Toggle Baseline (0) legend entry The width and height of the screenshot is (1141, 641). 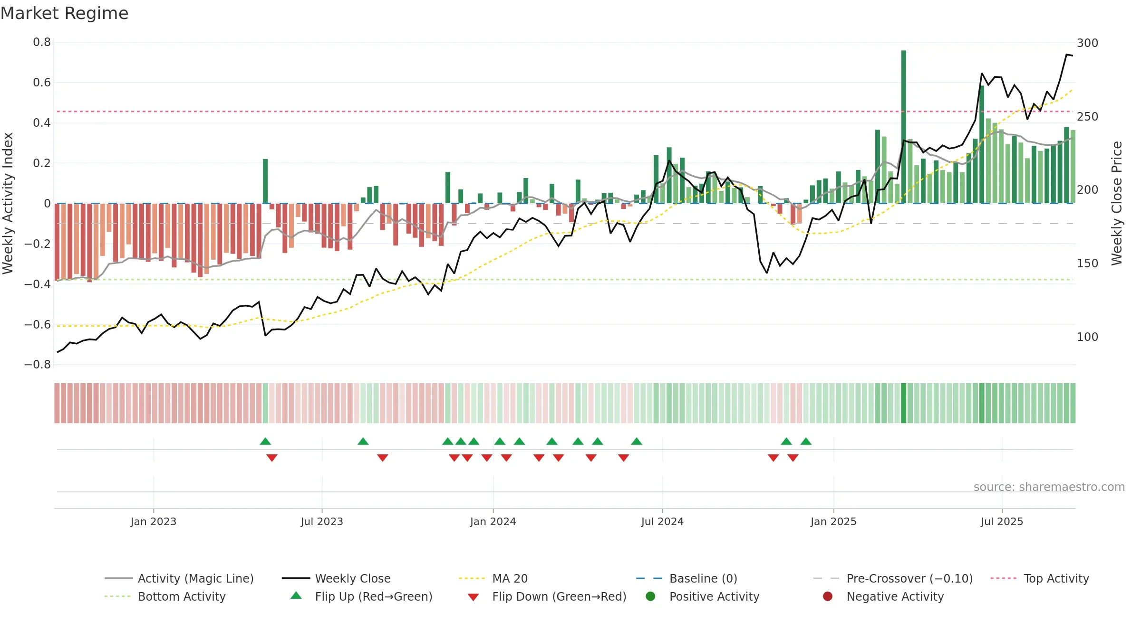pyautogui.click(x=687, y=578)
